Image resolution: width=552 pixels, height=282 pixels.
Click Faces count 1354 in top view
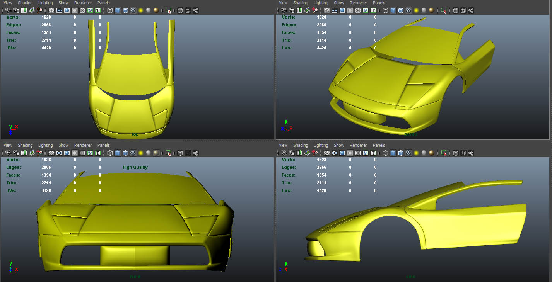tap(46, 32)
